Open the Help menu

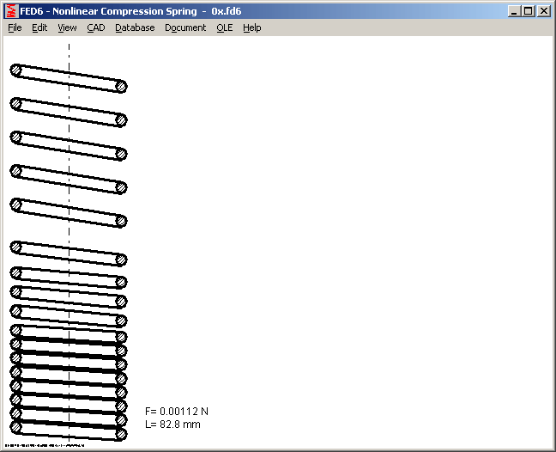[251, 27]
